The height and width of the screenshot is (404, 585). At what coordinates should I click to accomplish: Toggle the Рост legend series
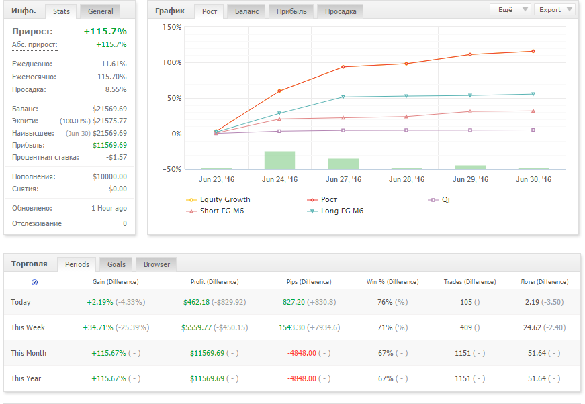[322, 200]
